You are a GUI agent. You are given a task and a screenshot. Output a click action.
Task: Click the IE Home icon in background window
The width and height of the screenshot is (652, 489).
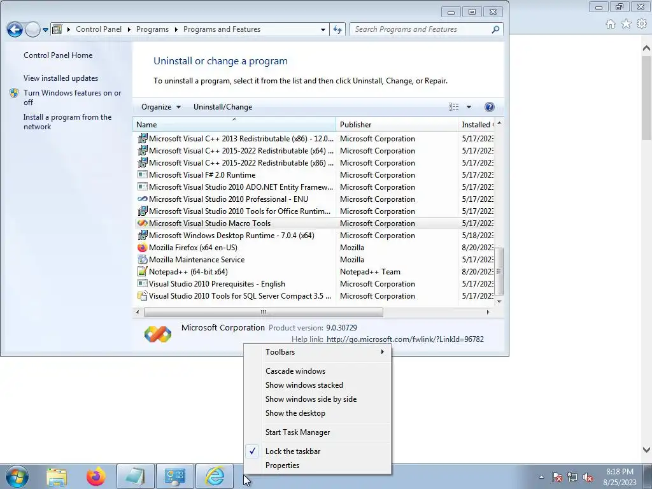(x=611, y=24)
